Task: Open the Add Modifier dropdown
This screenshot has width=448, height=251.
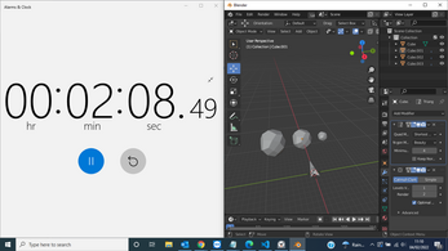Action: coord(418,113)
